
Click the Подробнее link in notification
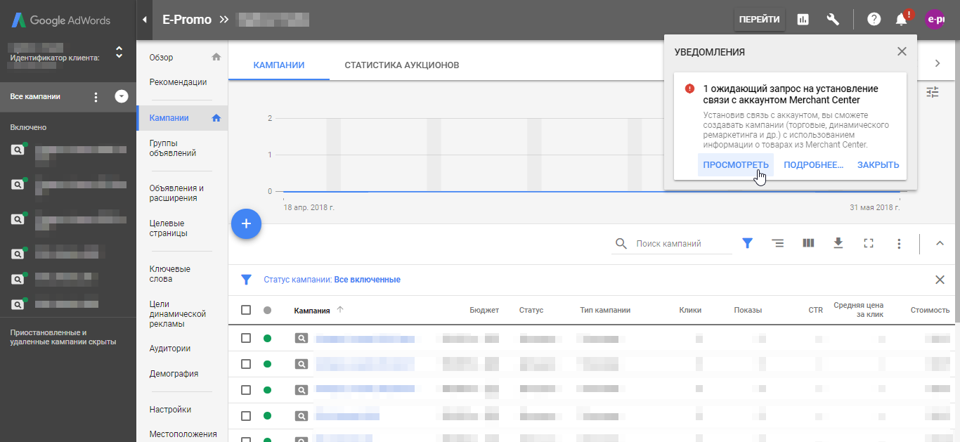[813, 165]
